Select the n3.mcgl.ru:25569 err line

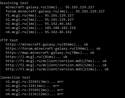35,90
